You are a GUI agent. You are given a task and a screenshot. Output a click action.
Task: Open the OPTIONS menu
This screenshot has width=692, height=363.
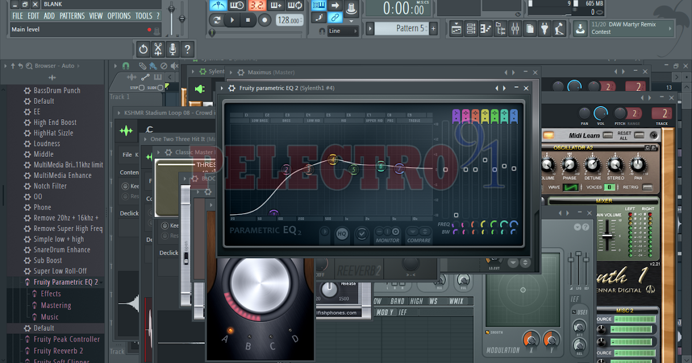point(119,16)
